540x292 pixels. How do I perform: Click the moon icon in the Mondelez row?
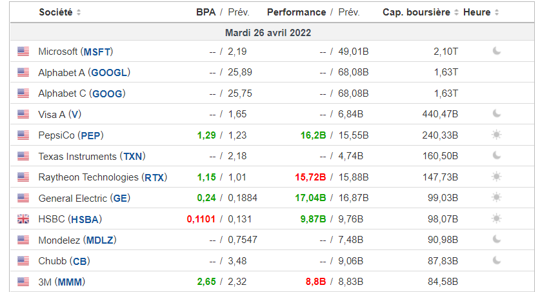[x=497, y=239]
